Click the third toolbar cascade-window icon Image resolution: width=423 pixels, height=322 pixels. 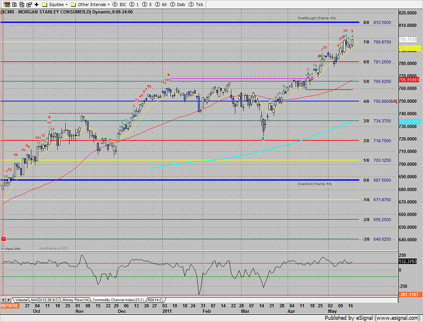(22, 4)
